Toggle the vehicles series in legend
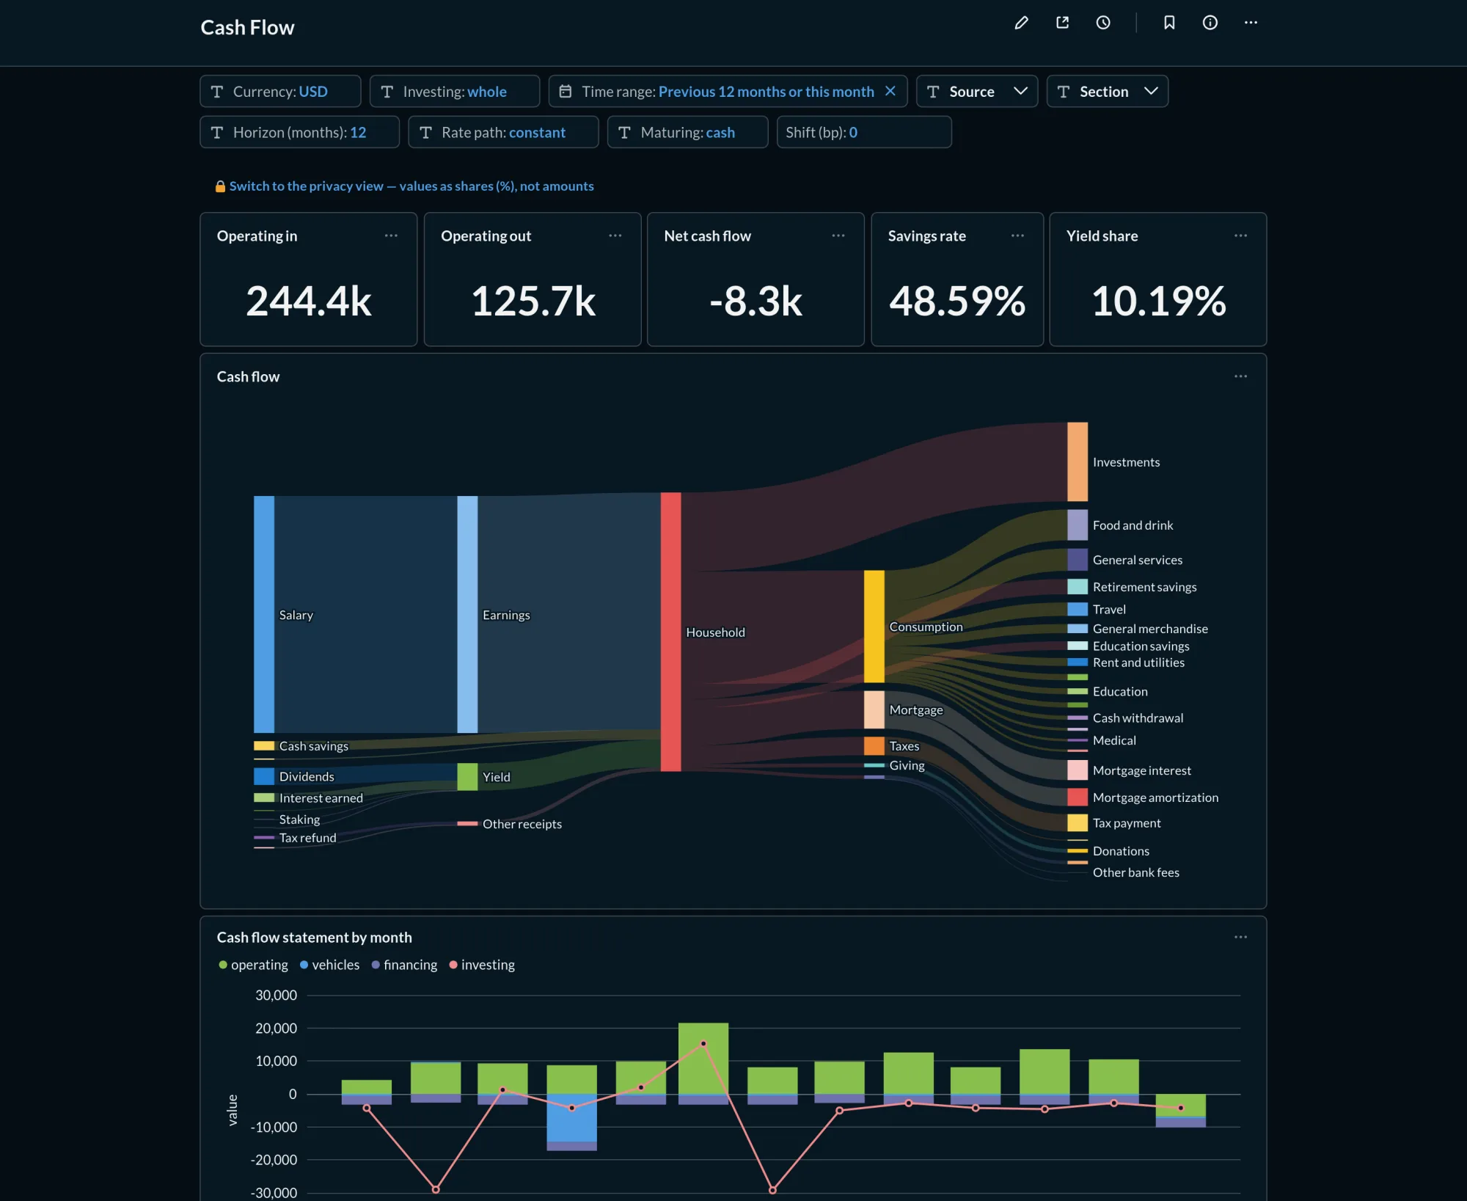The image size is (1467, 1201). pos(330,965)
